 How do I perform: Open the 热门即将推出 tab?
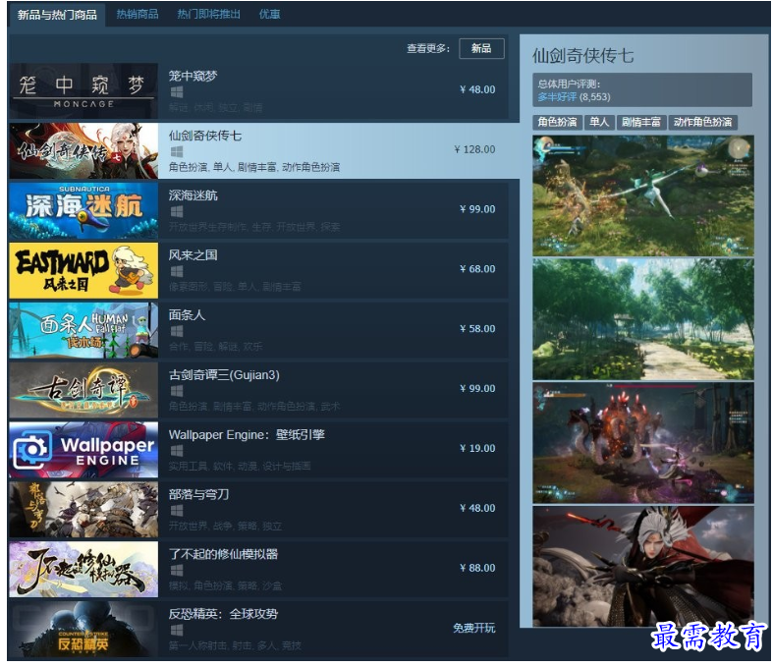208,15
